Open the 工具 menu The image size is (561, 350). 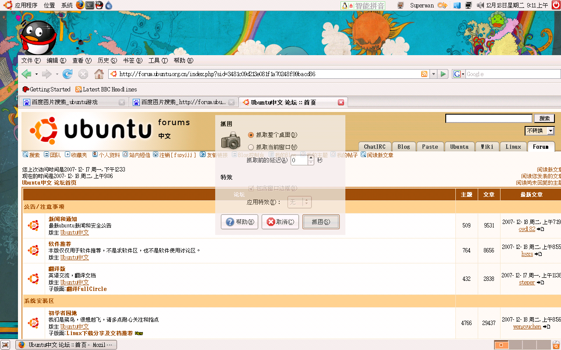pos(158,60)
